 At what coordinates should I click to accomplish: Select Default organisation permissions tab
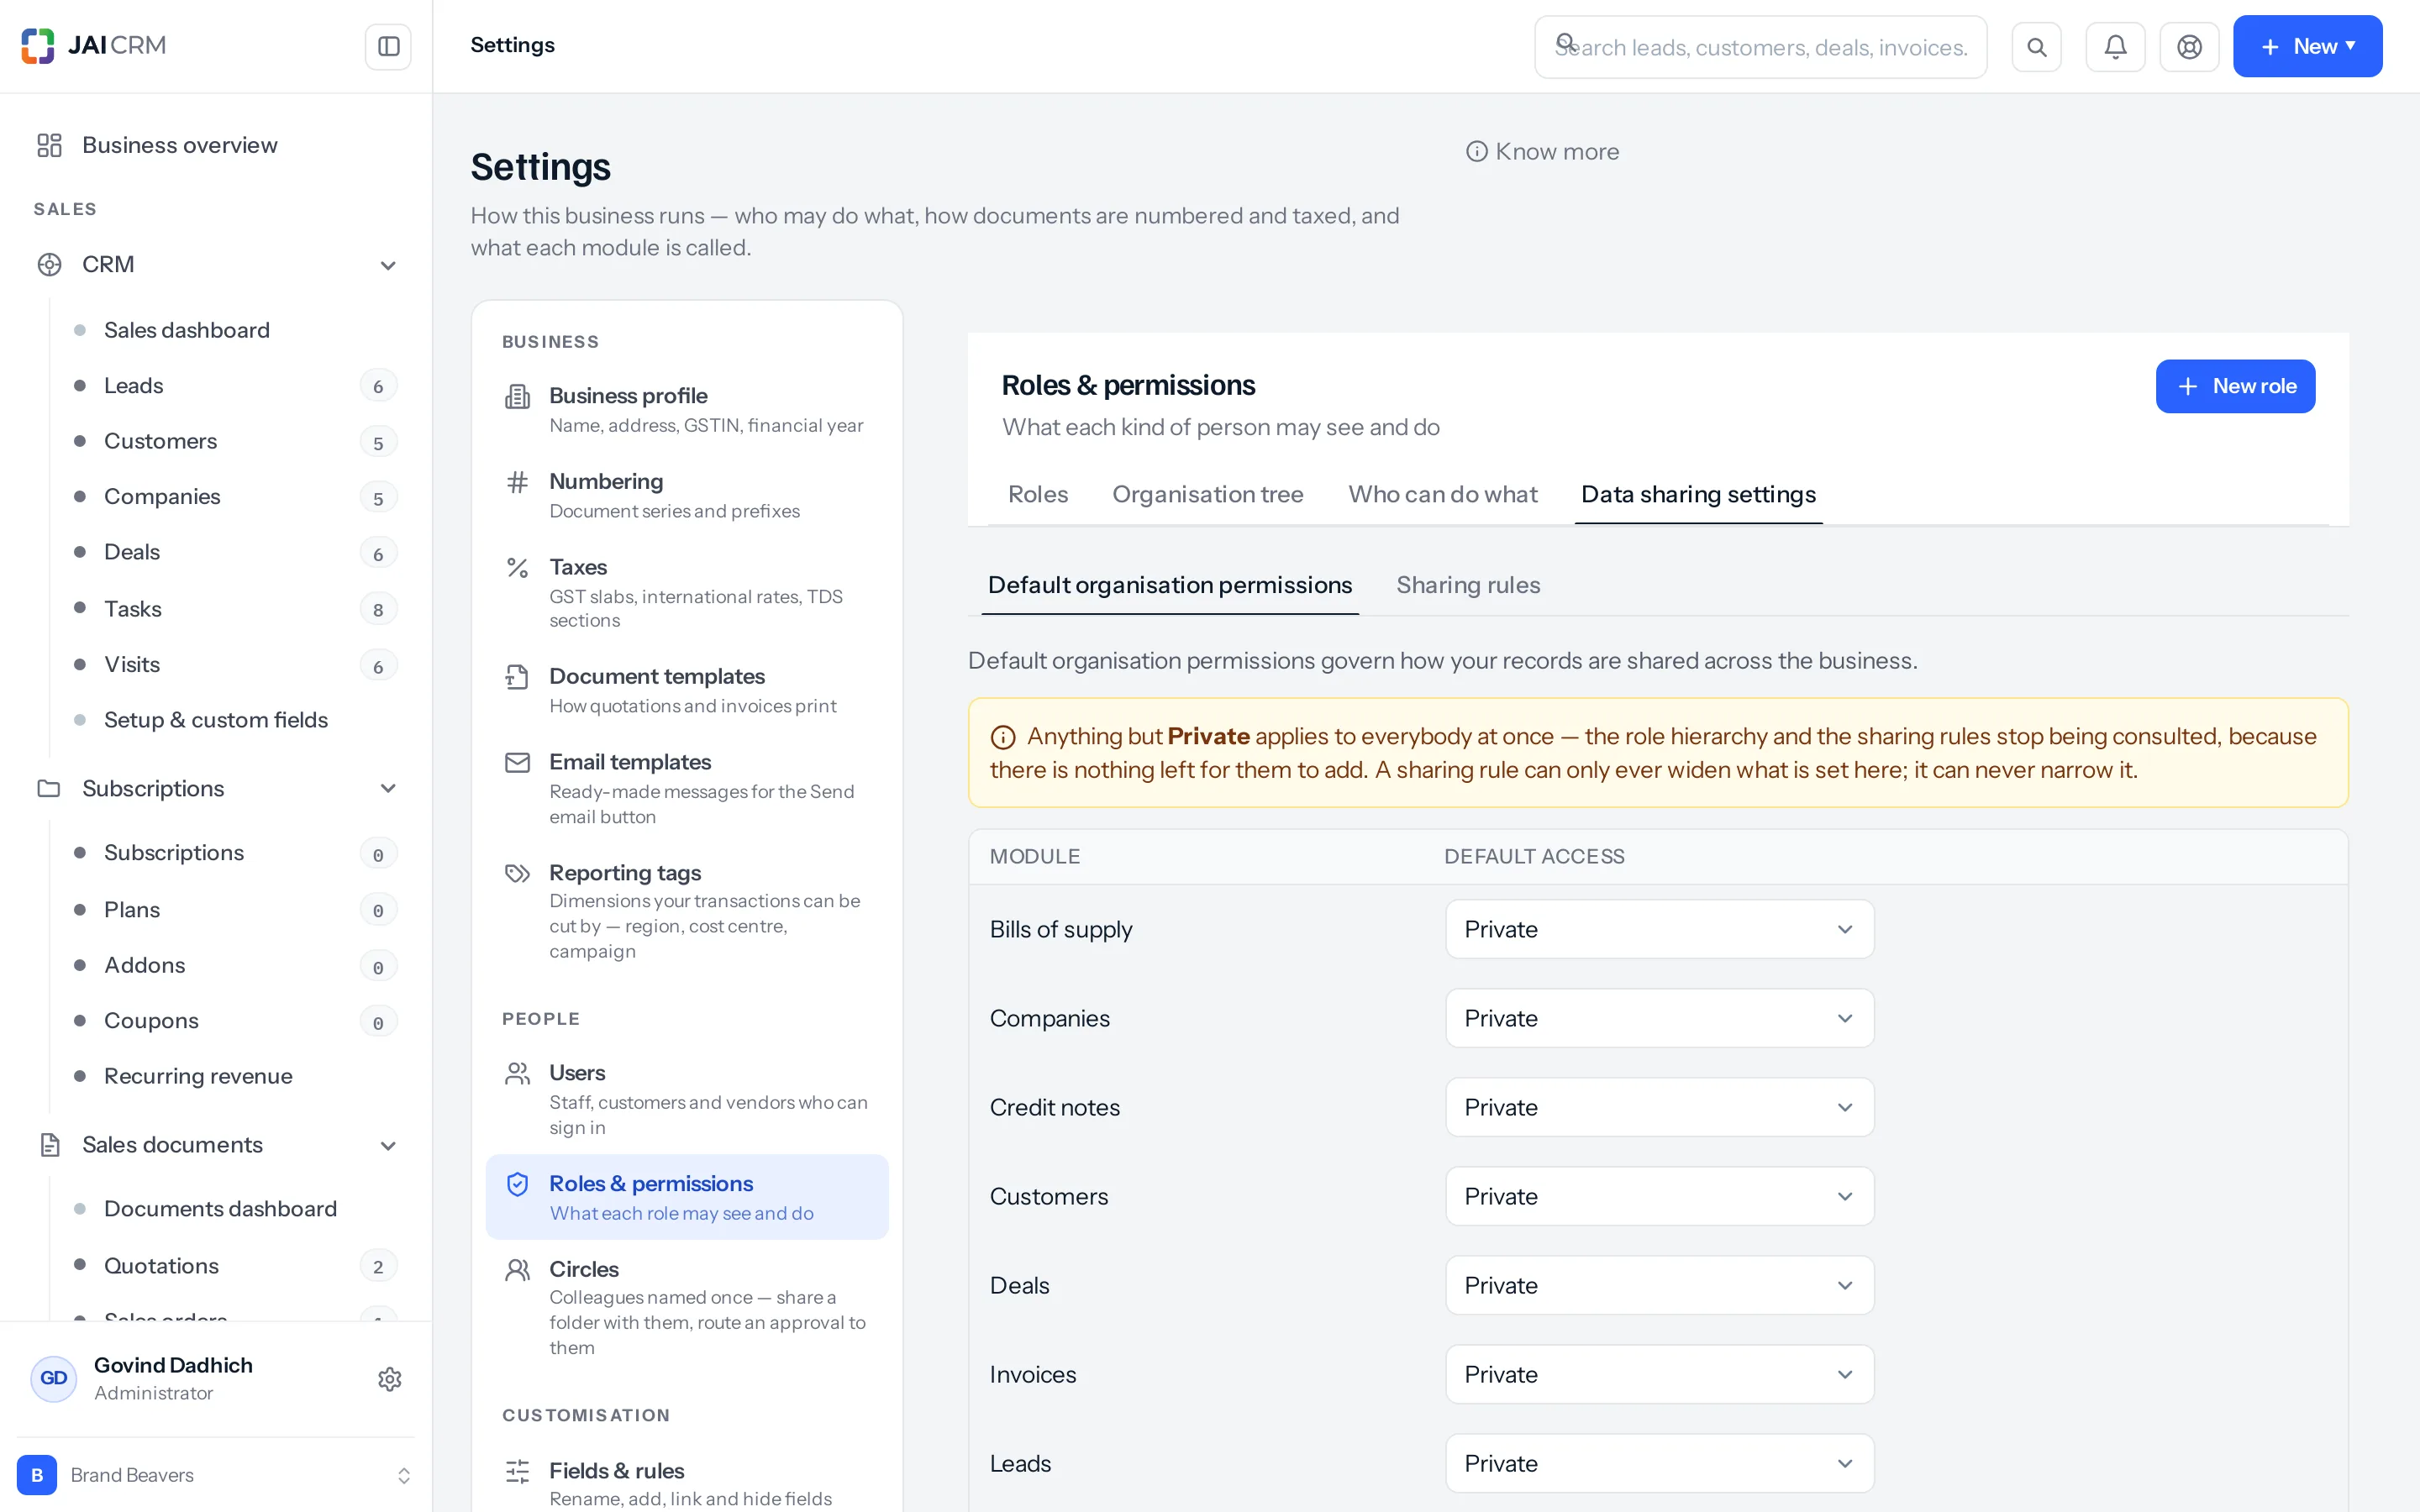[x=1169, y=585]
